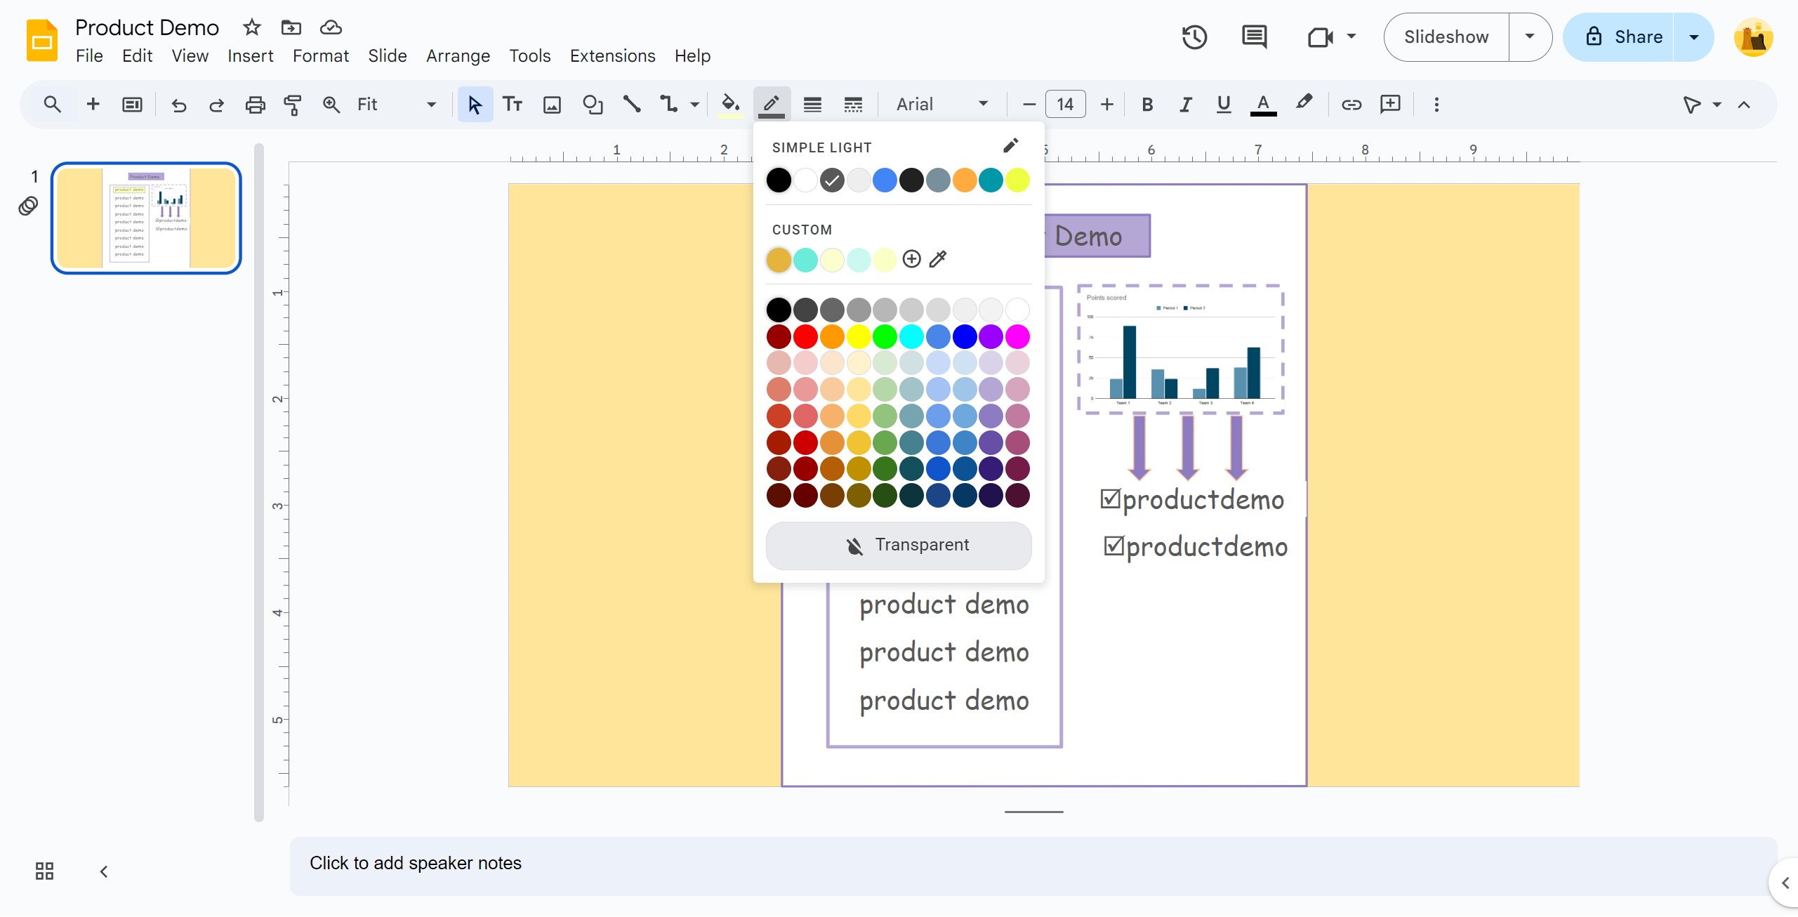Click the insert image icon
Screen dimensions: 1798x917
[x=553, y=105]
